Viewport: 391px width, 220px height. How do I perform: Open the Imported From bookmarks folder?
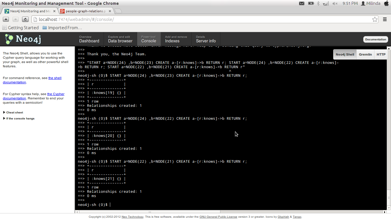[x=62, y=28]
